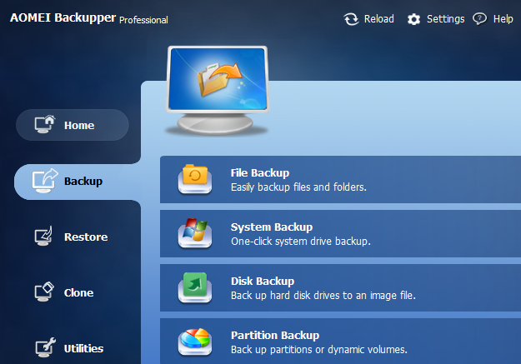The height and width of the screenshot is (364, 521).
Task: Open the Restore tab label
Action: (x=86, y=237)
